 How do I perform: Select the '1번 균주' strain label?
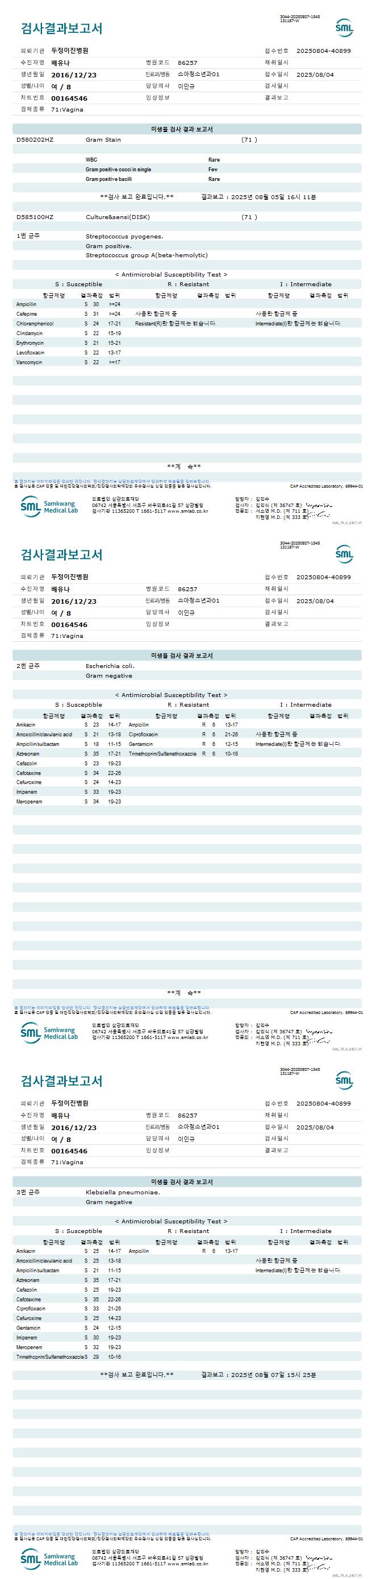coord(28,236)
